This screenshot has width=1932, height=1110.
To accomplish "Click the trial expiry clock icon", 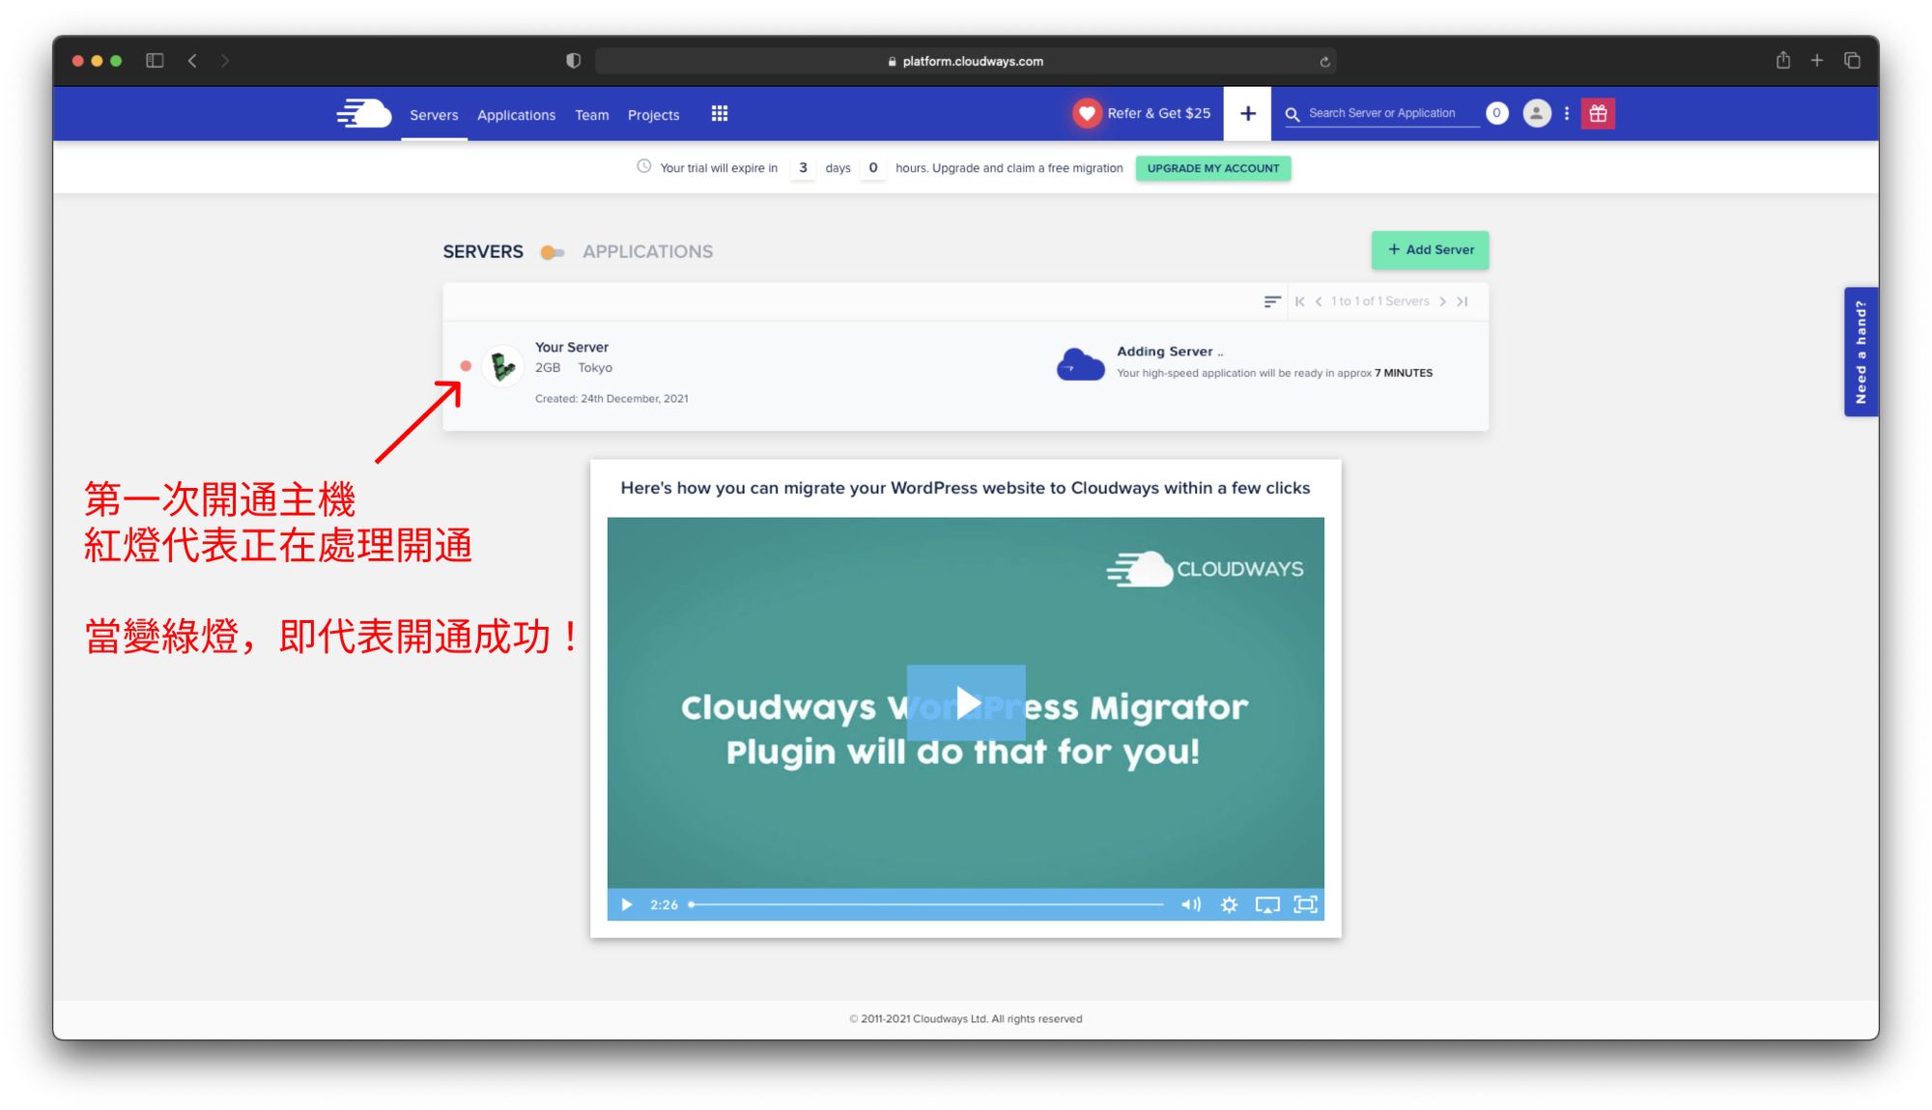I will pyautogui.click(x=644, y=166).
